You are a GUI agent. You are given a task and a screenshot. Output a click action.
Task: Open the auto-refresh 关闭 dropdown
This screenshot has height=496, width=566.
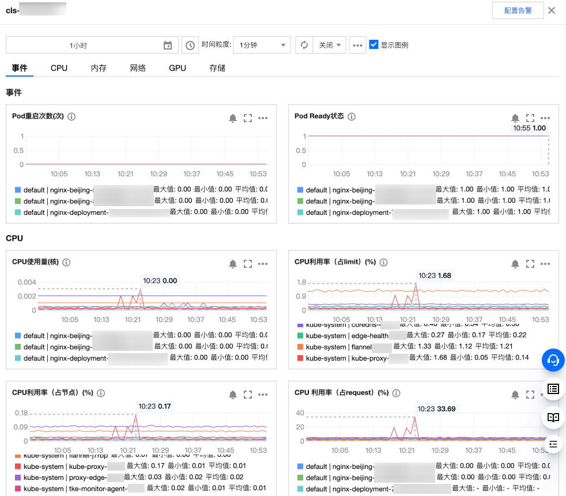(330, 45)
